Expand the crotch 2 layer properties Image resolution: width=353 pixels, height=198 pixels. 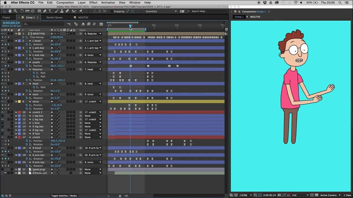[16, 112]
